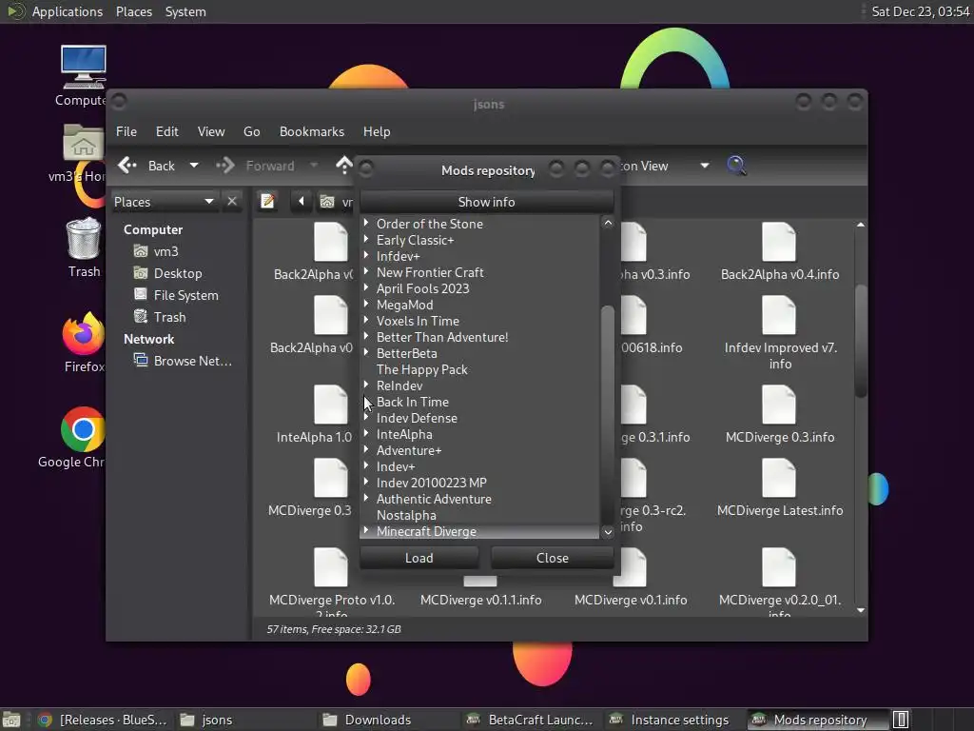Open the Icon View mode dropdown

(705, 166)
